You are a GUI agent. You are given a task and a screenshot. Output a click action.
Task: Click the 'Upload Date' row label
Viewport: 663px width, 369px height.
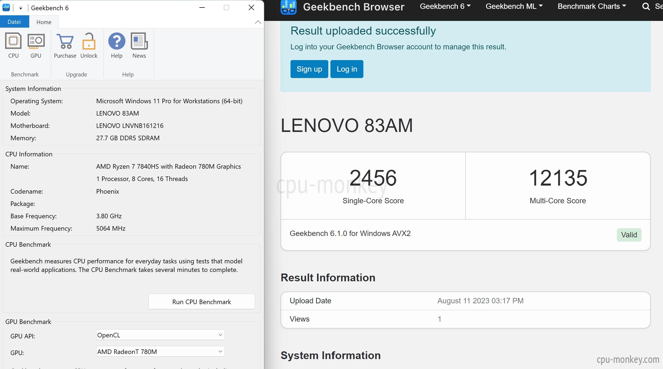coord(310,301)
